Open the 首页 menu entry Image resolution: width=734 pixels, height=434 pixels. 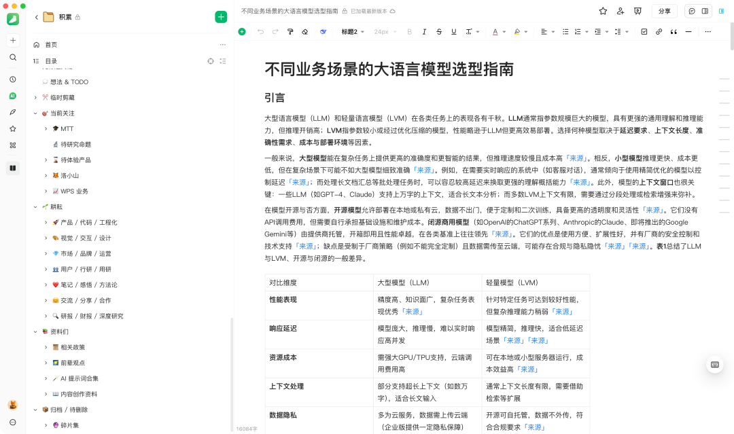pyautogui.click(x=52, y=44)
